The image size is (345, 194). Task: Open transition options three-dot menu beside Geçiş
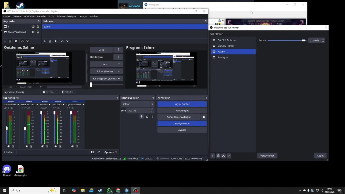(118, 50)
